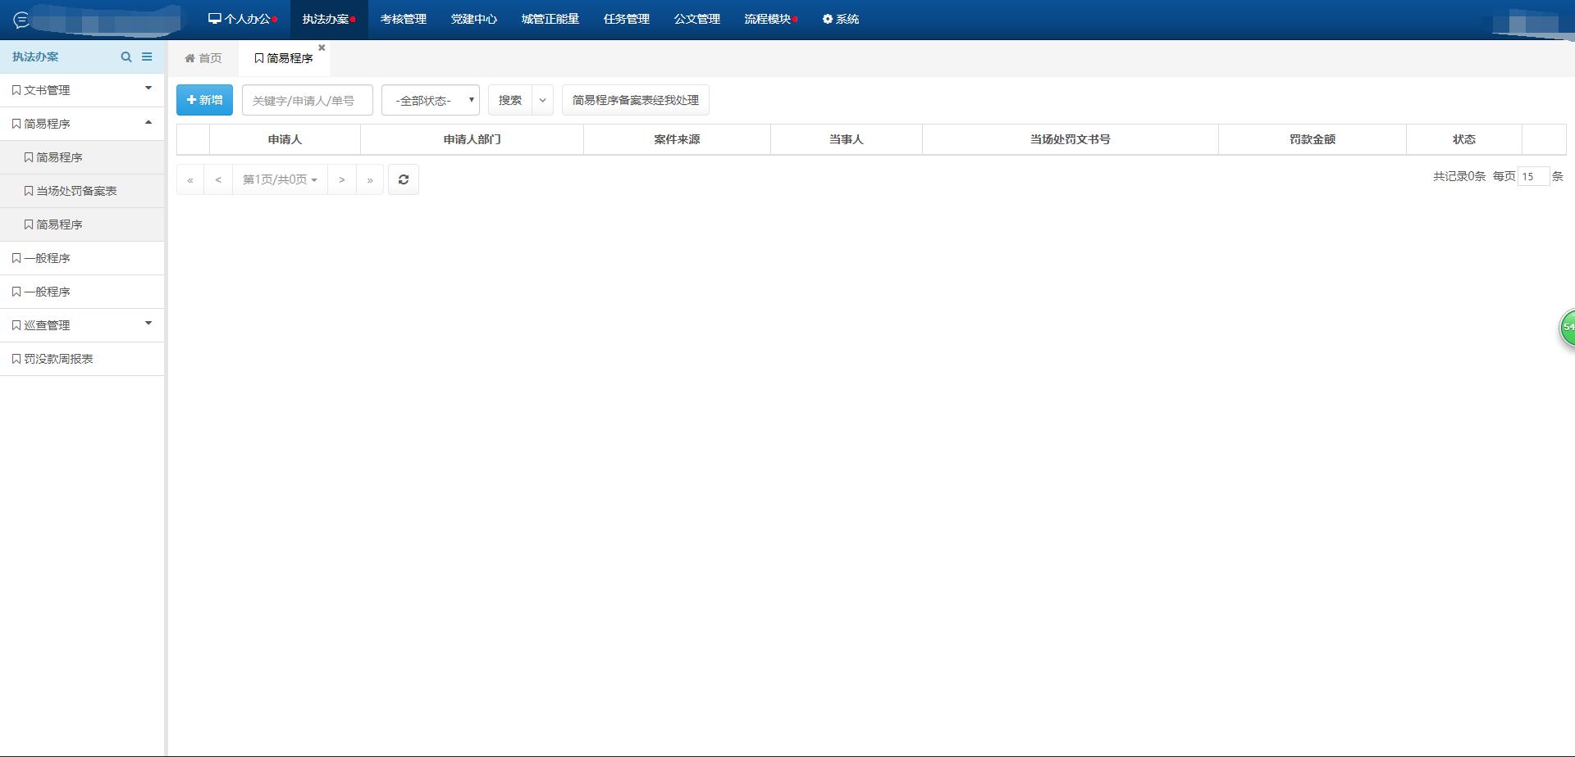Open the 全部状态 status dropdown
Viewport: 1575px width, 757px height.
pos(431,100)
